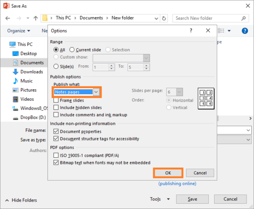Collapse with Hide Folders
254x209 pixels.
21,200
